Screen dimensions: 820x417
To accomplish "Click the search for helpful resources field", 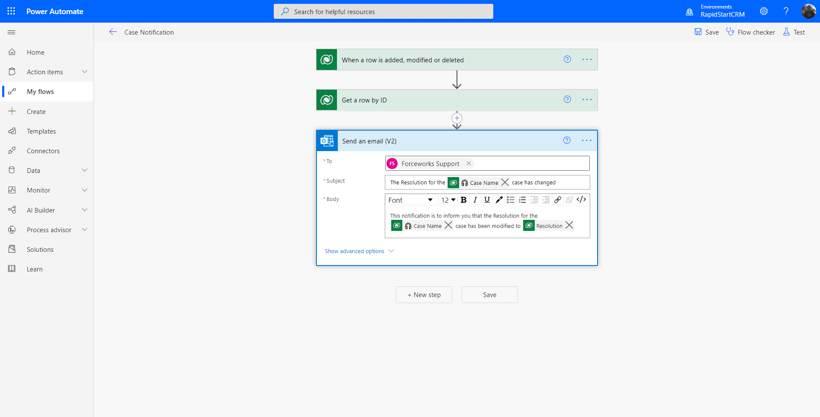I will [x=383, y=11].
